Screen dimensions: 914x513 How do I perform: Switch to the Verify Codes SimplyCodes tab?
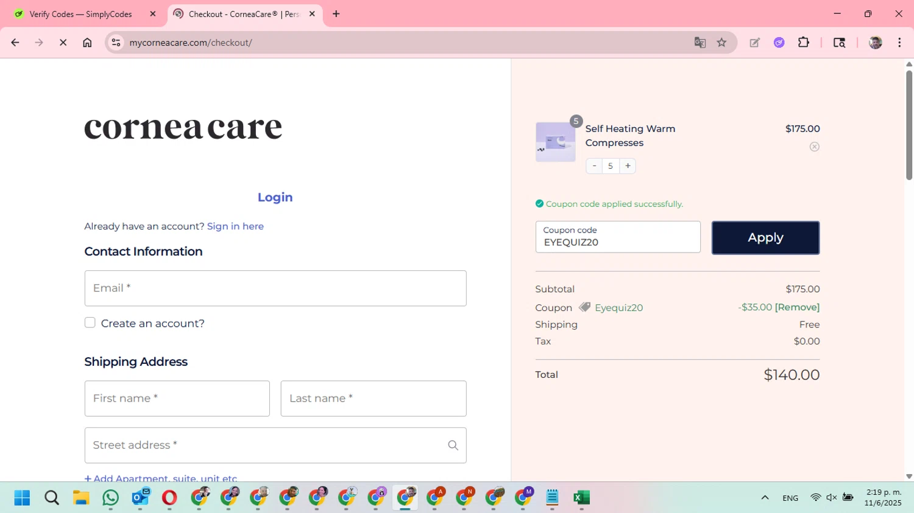click(x=80, y=14)
